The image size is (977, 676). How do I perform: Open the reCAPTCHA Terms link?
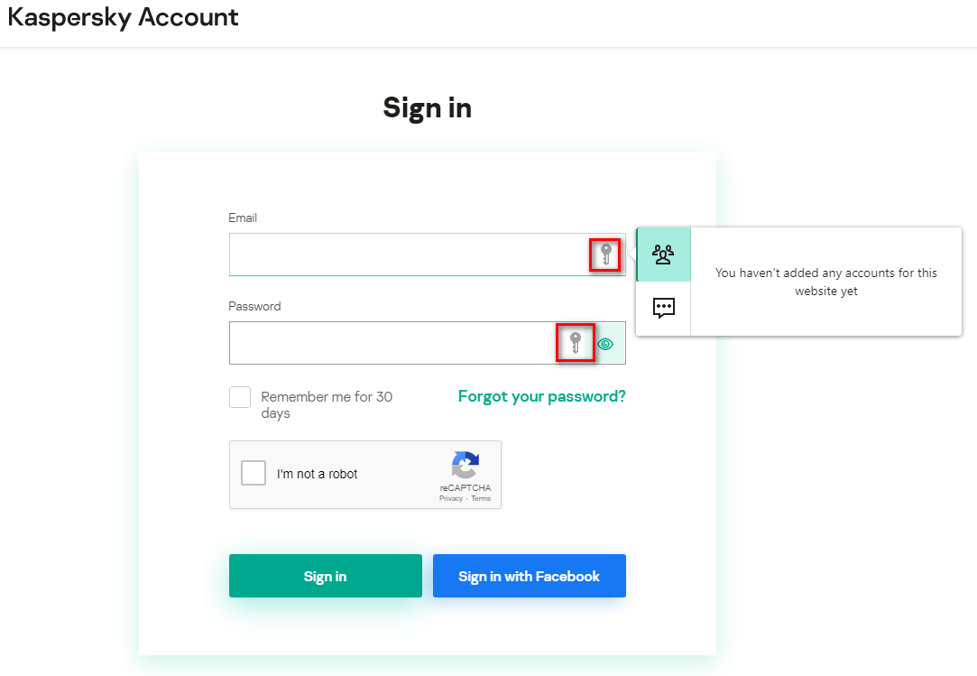(481, 498)
